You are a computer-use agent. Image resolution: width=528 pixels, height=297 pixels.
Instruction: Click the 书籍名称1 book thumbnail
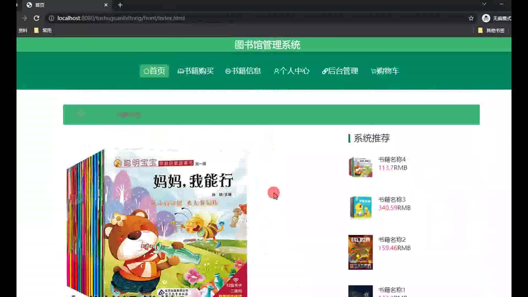click(x=361, y=291)
